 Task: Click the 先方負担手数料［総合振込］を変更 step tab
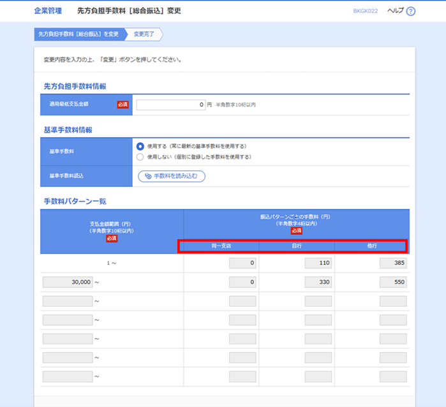[79, 34]
